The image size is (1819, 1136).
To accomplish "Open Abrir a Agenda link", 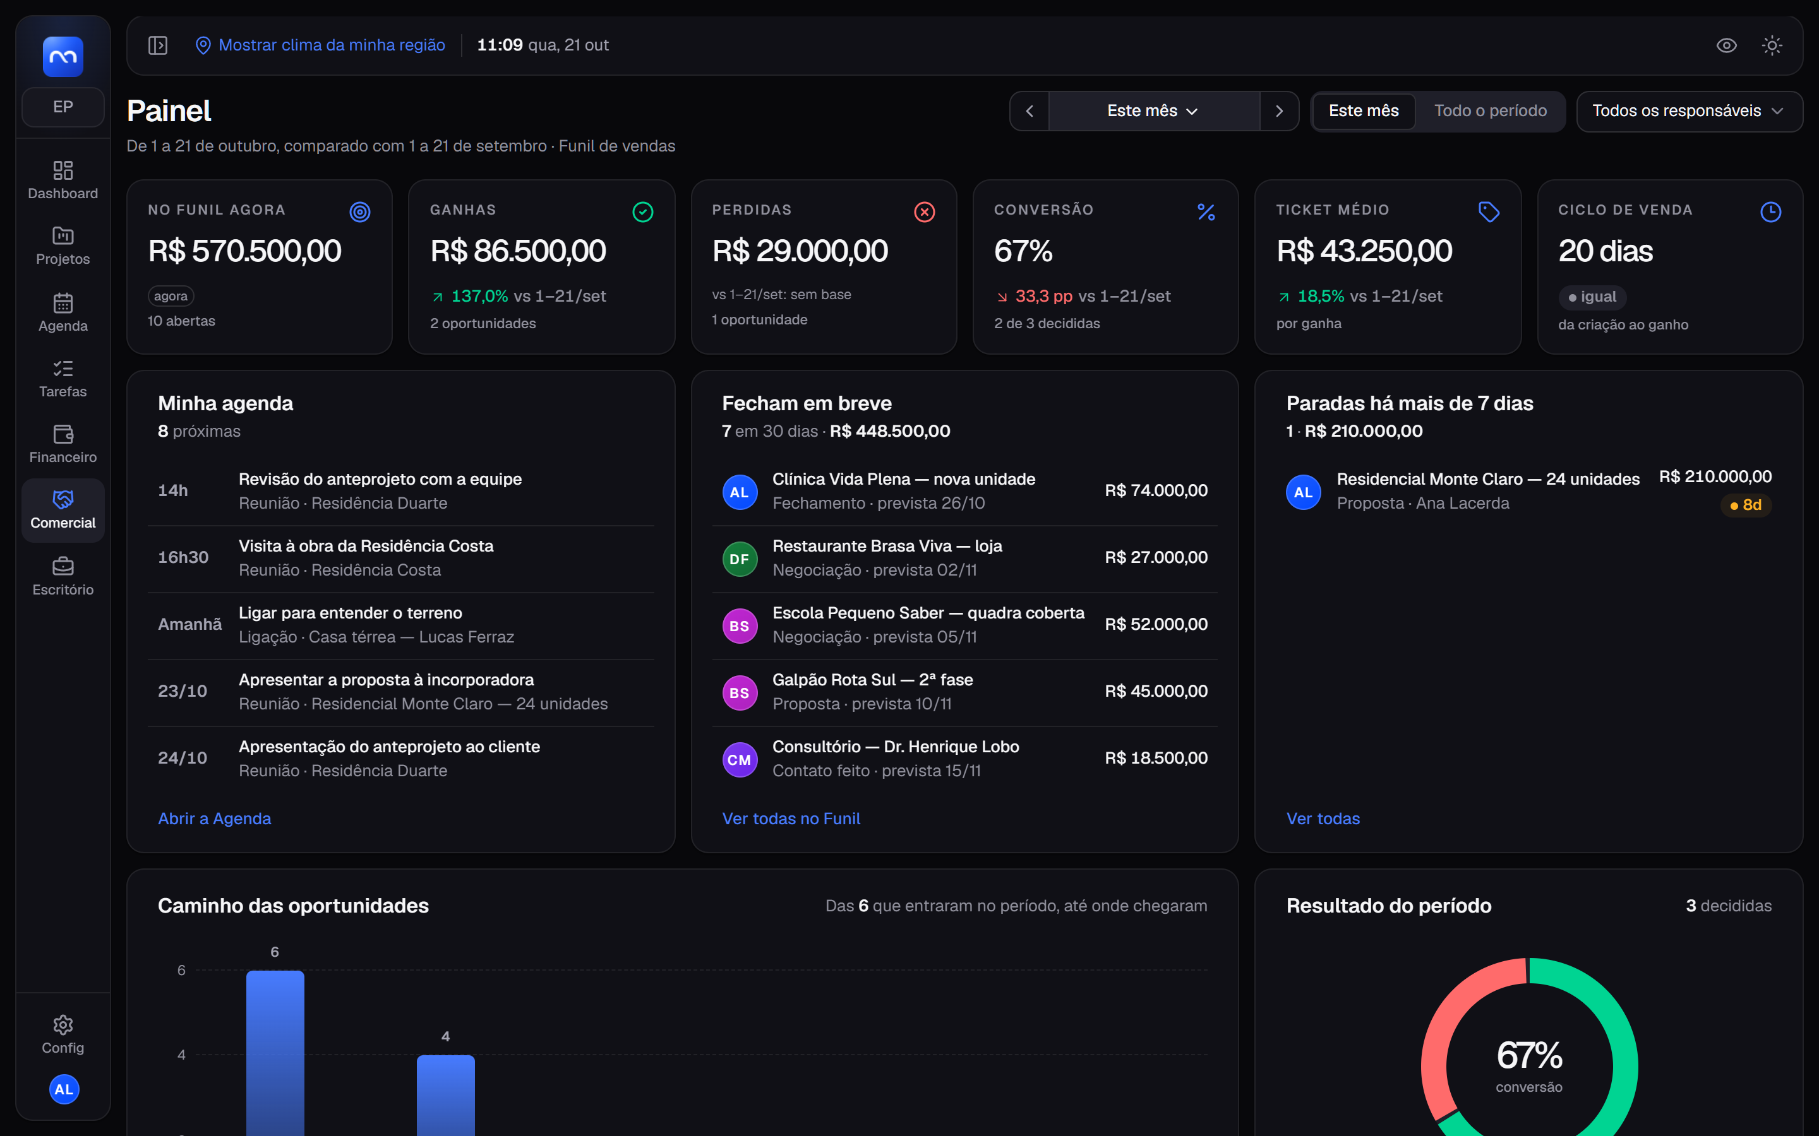I will [214, 818].
